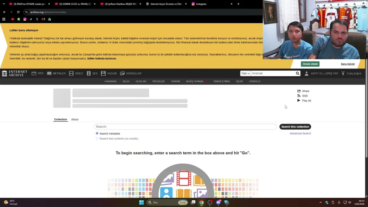Click the Play All triangle icon
The width and height of the screenshot is (368, 207).
tap(299, 101)
